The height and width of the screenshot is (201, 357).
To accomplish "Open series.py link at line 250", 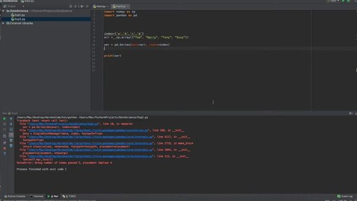I will 88,130.
